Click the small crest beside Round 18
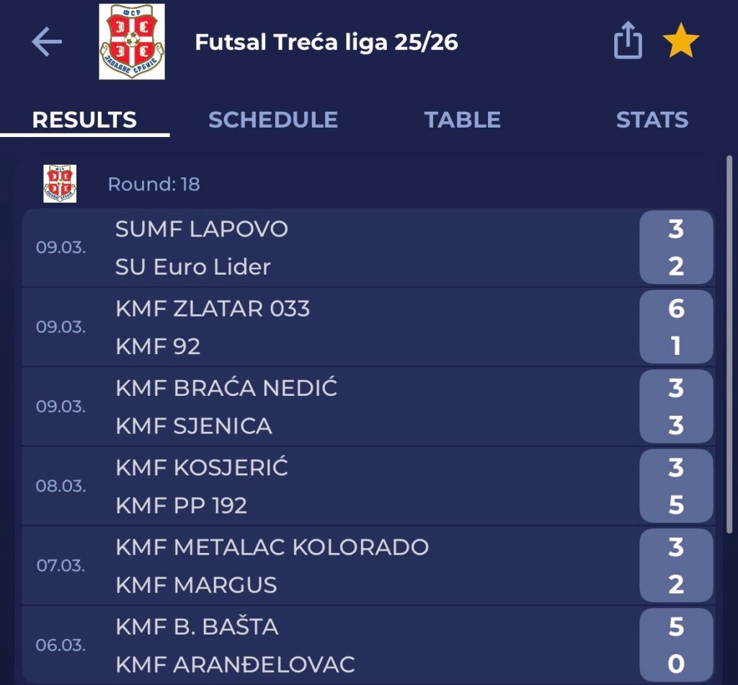738x685 pixels. (x=60, y=184)
